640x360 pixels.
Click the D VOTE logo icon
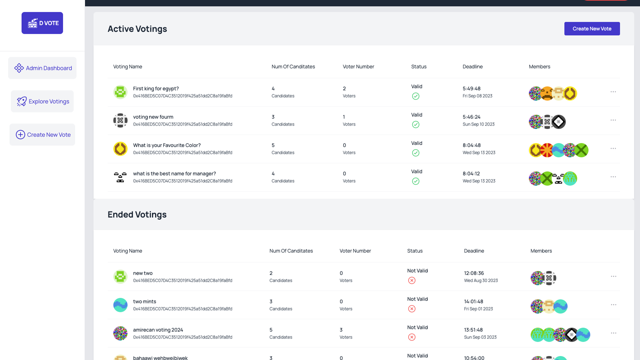coord(33,23)
